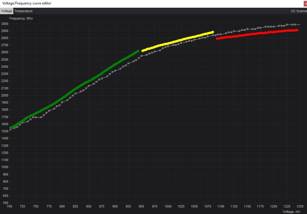Switch to the Voltage tab
This screenshot has width=307, height=214.
pos(7,11)
